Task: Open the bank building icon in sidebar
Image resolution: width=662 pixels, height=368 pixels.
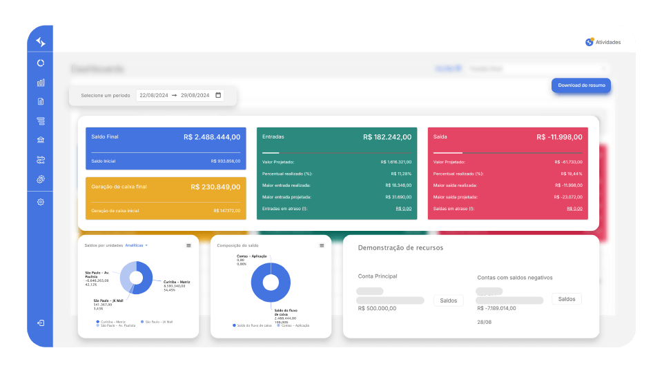Action: [x=41, y=140]
